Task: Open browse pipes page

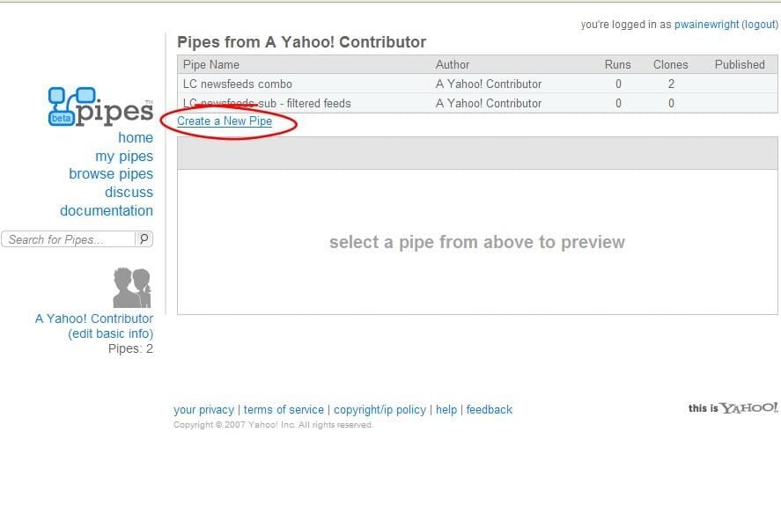Action: (111, 174)
